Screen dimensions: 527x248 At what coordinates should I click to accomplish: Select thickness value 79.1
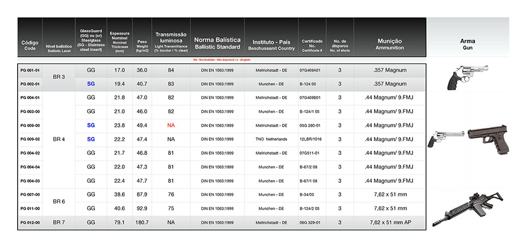pyautogui.click(x=120, y=222)
